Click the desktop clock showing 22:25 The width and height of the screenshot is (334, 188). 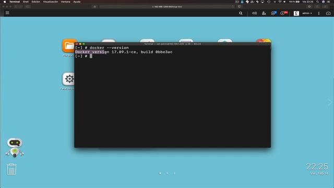click(x=317, y=167)
